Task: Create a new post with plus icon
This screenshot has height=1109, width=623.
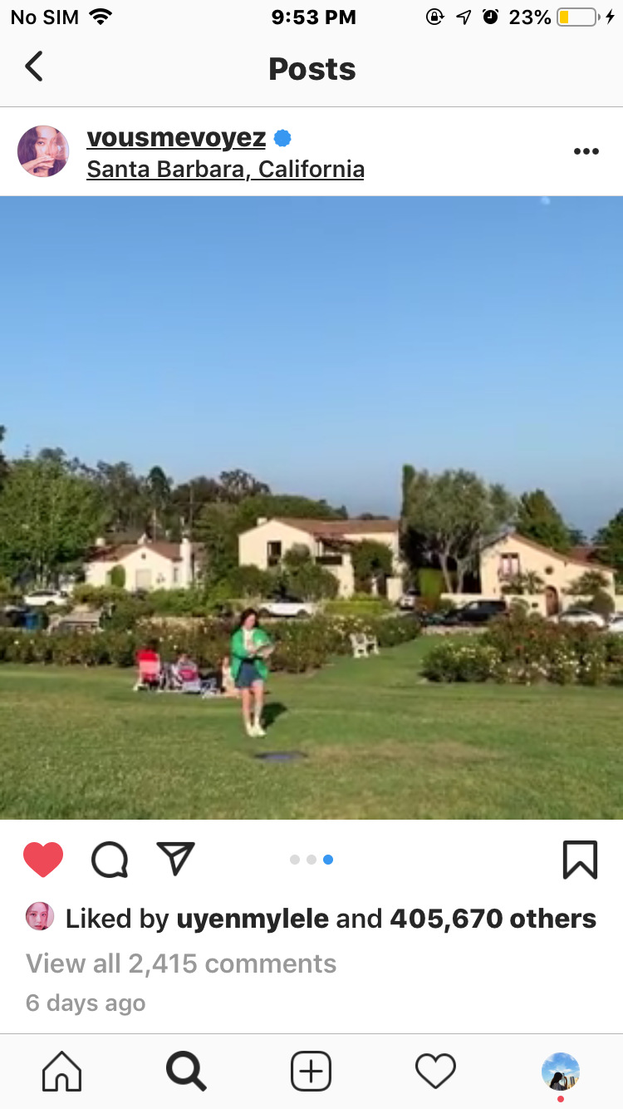Action: [x=311, y=1071]
